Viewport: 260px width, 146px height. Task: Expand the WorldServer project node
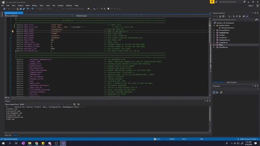click(214, 47)
